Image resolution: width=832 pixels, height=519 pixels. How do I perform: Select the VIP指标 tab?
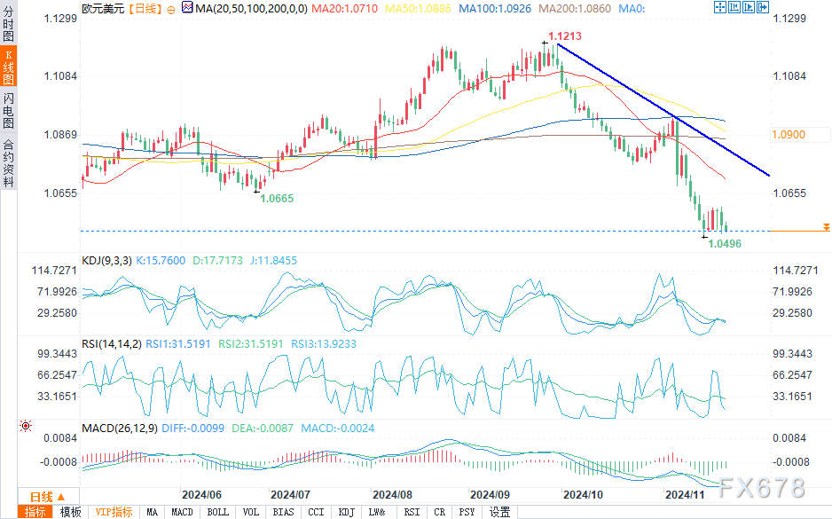coord(114,512)
